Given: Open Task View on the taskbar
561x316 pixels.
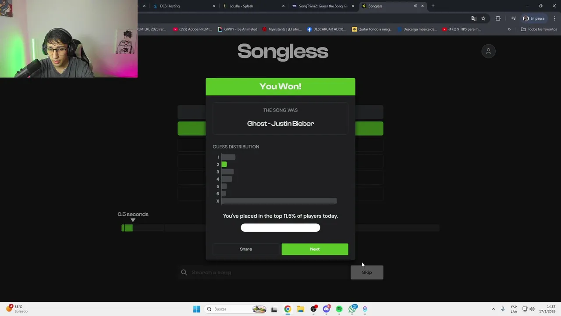Looking at the screenshot, I should (x=274, y=309).
